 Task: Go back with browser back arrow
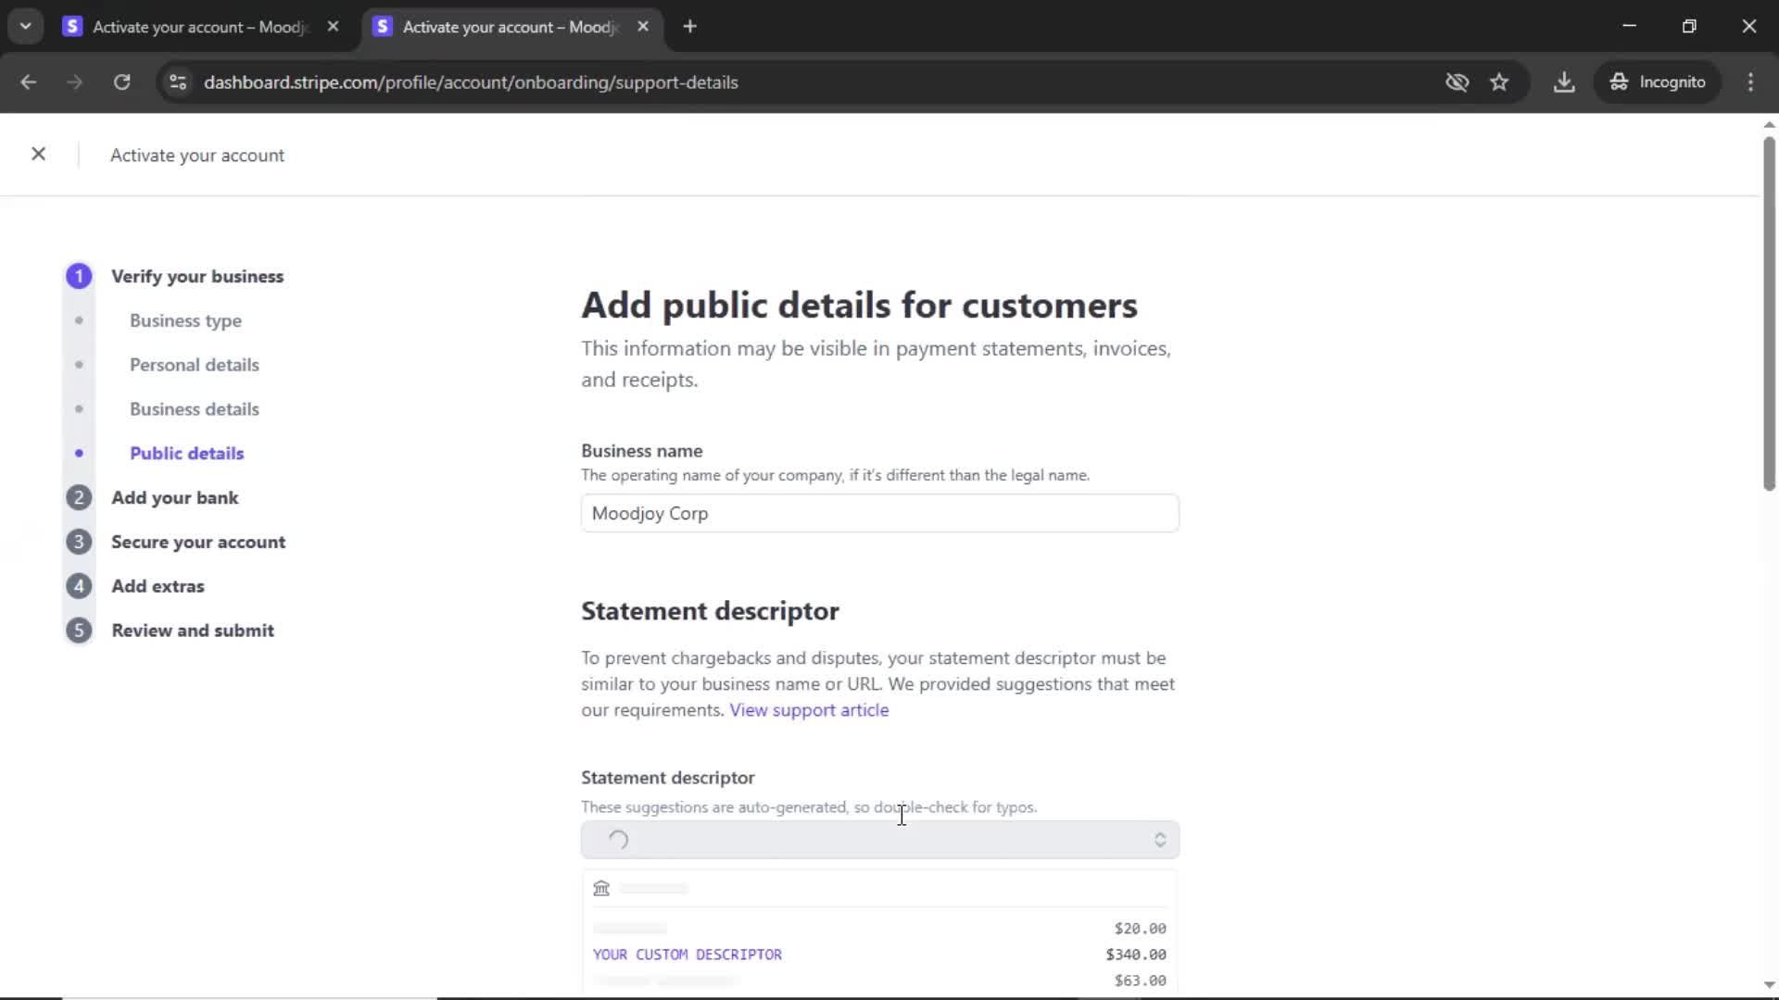[29, 82]
